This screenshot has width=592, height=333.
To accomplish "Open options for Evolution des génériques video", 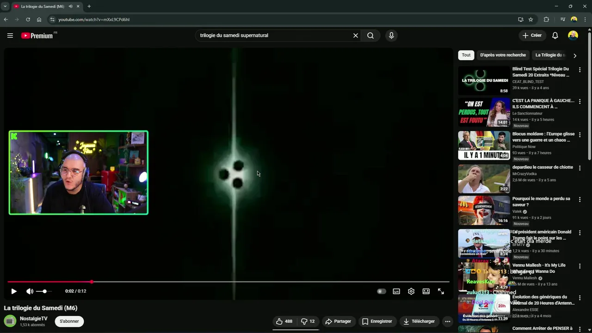I will click(x=580, y=297).
